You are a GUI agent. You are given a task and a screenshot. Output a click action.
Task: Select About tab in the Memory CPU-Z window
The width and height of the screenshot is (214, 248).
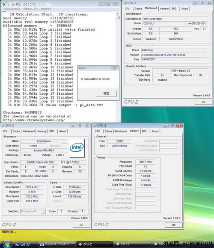155,131
